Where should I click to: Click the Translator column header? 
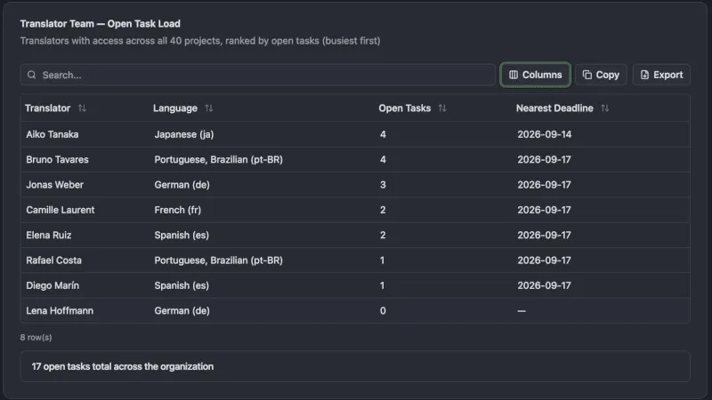pyautogui.click(x=48, y=108)
